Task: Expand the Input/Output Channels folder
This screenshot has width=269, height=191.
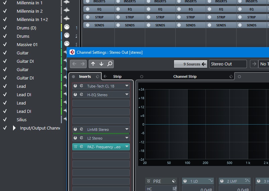Action: [x=14, y=128]
